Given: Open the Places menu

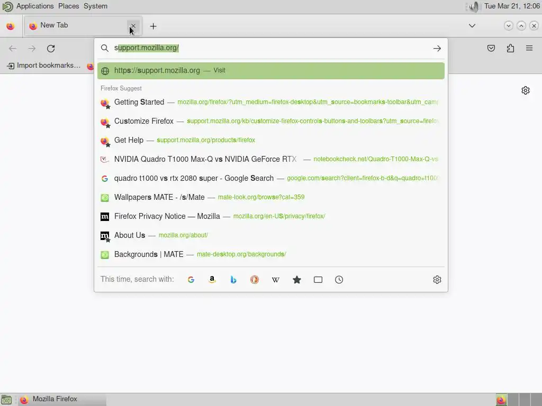Looking at the screenshot, I should (x=68, y=6).
